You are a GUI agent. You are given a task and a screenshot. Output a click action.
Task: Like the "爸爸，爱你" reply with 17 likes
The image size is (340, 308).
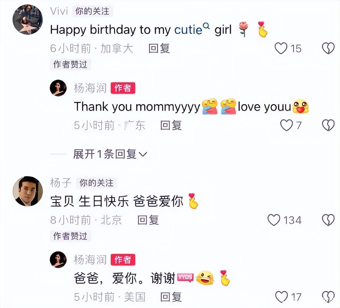tap(282, 297)
